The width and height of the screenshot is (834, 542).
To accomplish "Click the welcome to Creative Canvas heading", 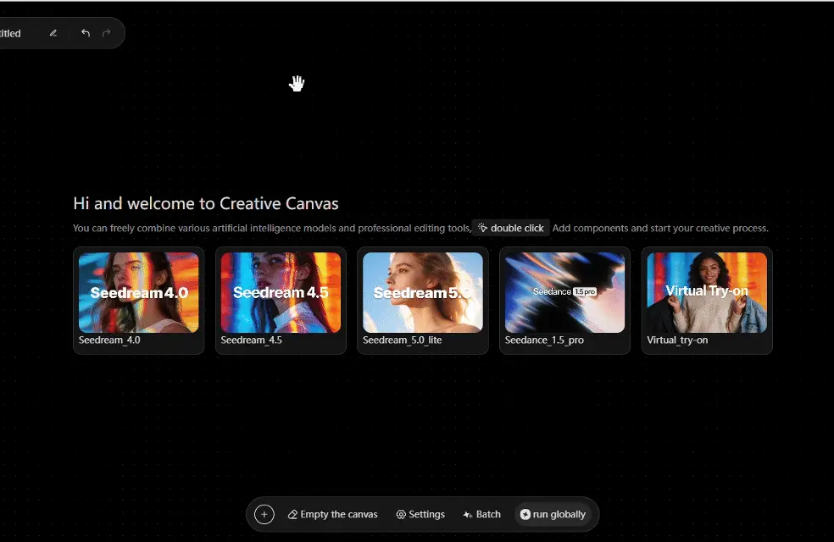I will pyautogui.click(x=206, y=203).
